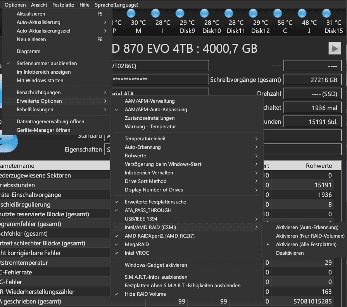Select the Disk11 blue status orb
347x307 pixels.
click(229, 13)
